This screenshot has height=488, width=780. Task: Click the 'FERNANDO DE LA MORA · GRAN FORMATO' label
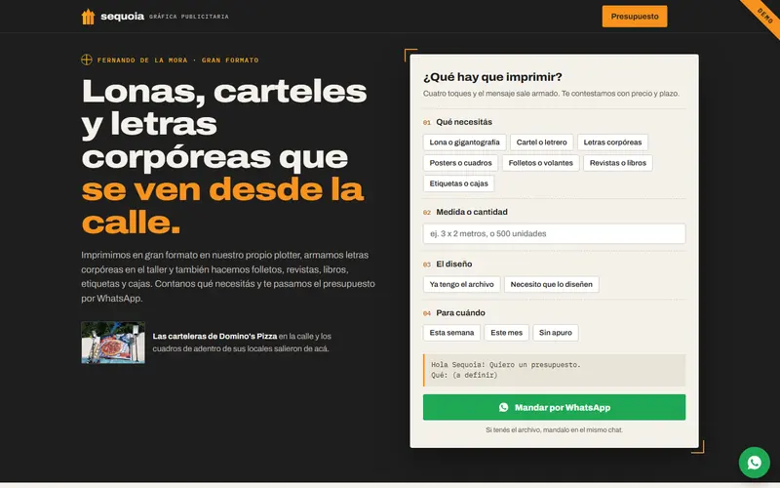click(x=177, y=60)
